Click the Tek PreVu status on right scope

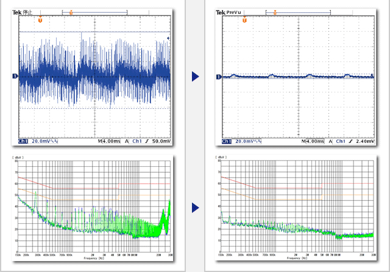(229, 12)
